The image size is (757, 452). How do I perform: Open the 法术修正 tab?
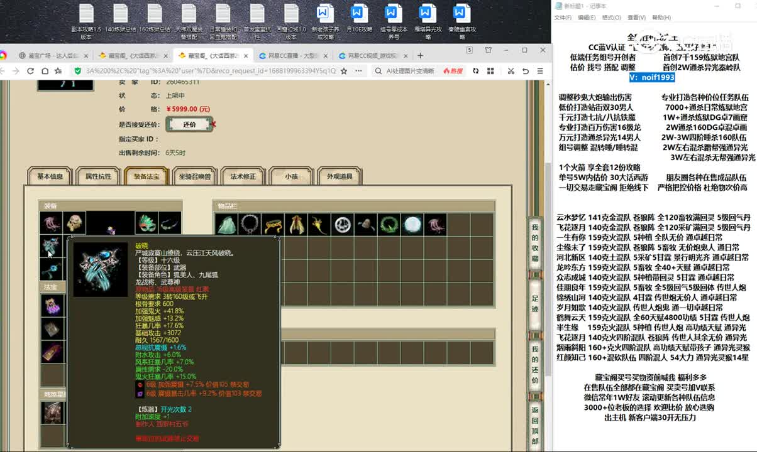[243, 177]
